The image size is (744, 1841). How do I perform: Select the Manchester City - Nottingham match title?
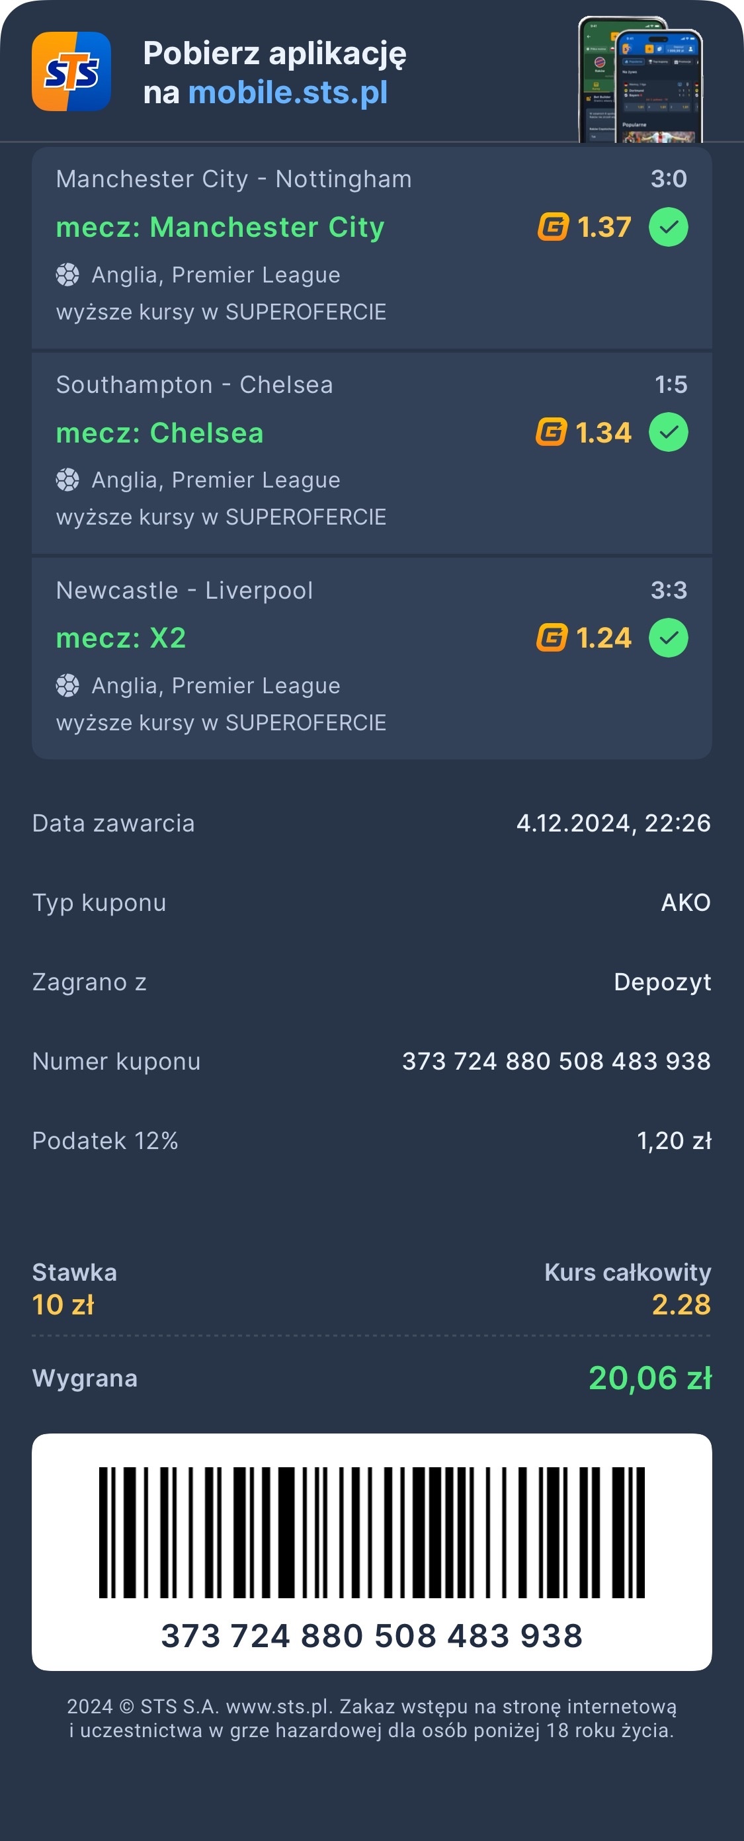point(233,179)
